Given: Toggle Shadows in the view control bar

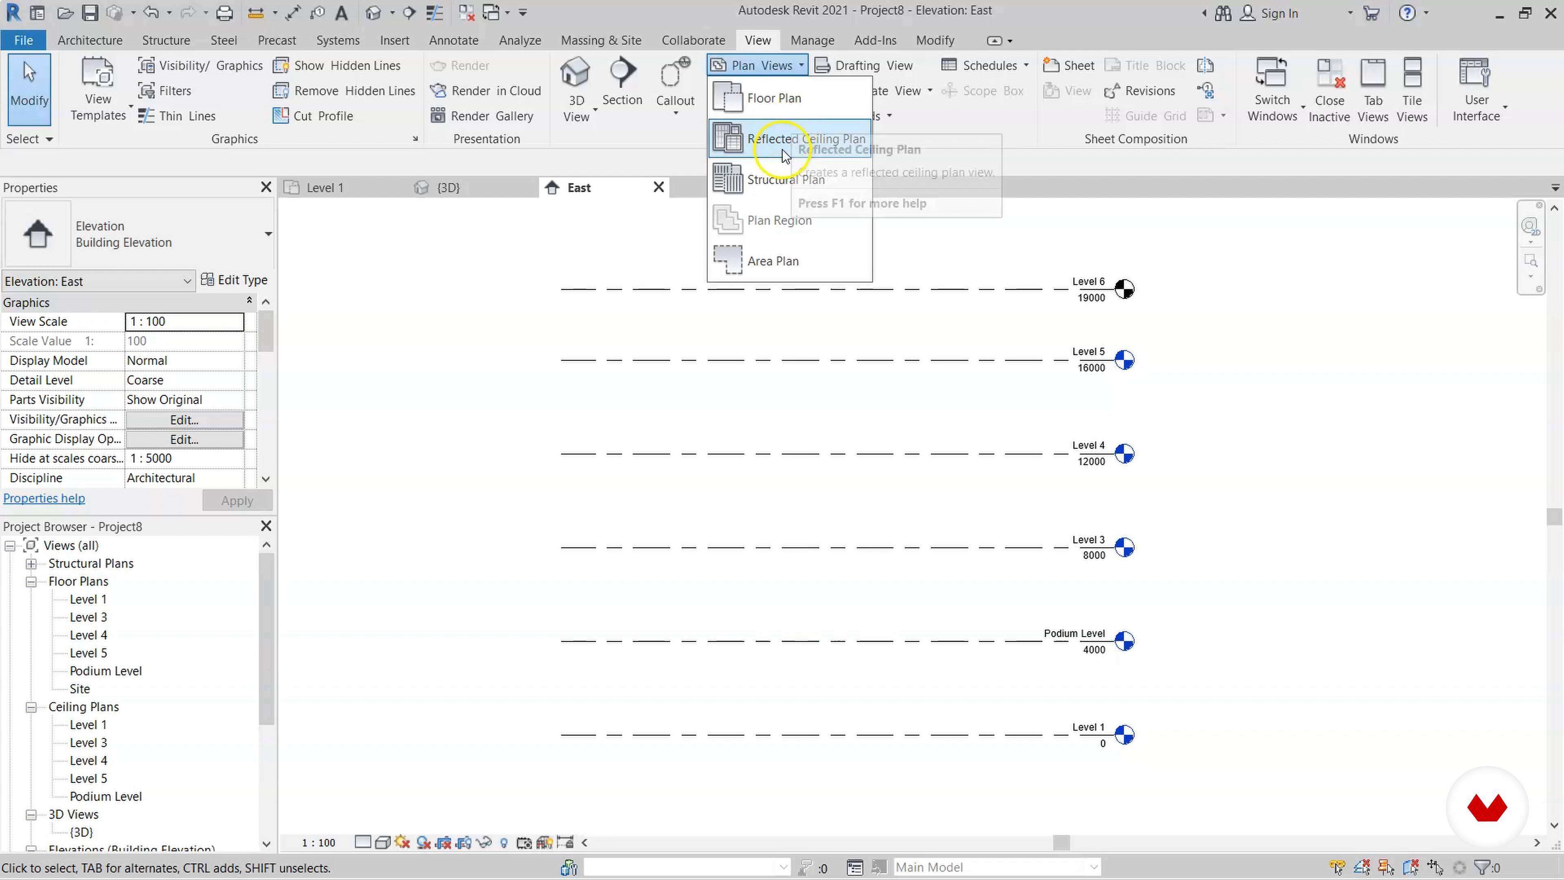Looking at the screenshot, I should 423,843.
